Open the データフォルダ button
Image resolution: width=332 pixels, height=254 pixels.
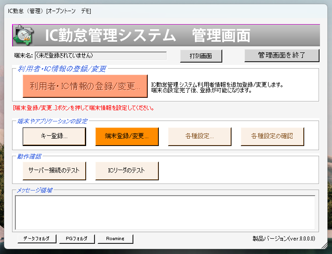pos(37,239)
